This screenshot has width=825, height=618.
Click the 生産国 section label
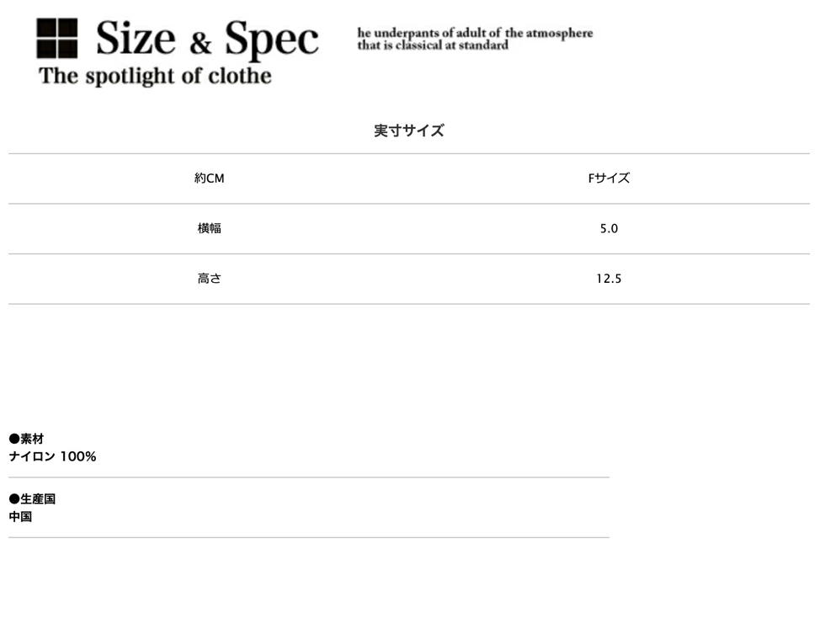[x=38, y=498]
